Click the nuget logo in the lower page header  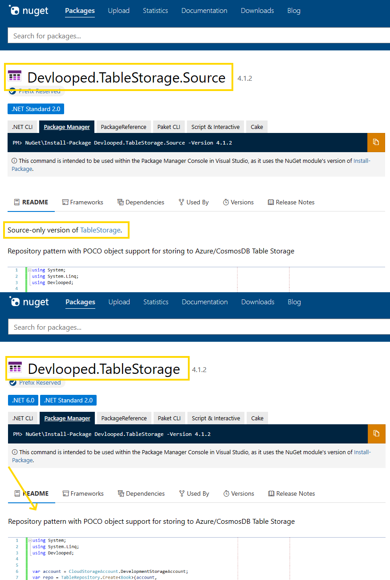click(x=29, y=302)
